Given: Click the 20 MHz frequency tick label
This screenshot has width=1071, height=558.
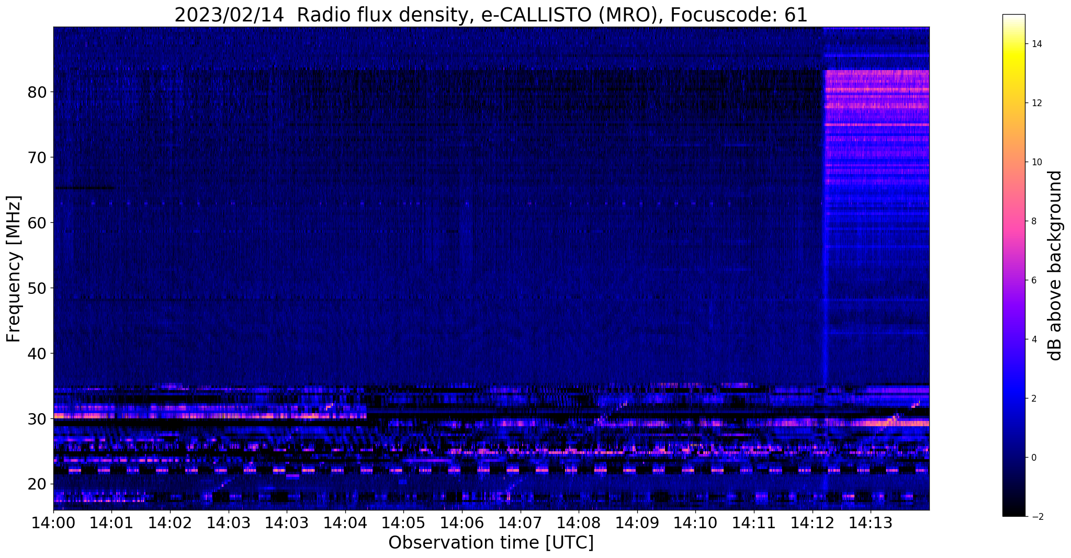Looking at the screenshot, I should [37, 484].
